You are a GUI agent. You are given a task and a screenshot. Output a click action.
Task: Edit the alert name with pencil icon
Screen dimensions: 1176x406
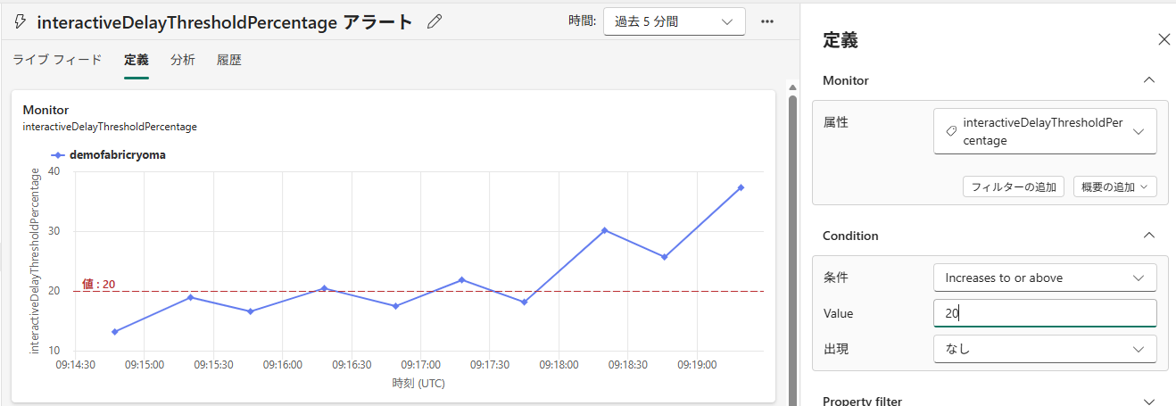[435, 21]
